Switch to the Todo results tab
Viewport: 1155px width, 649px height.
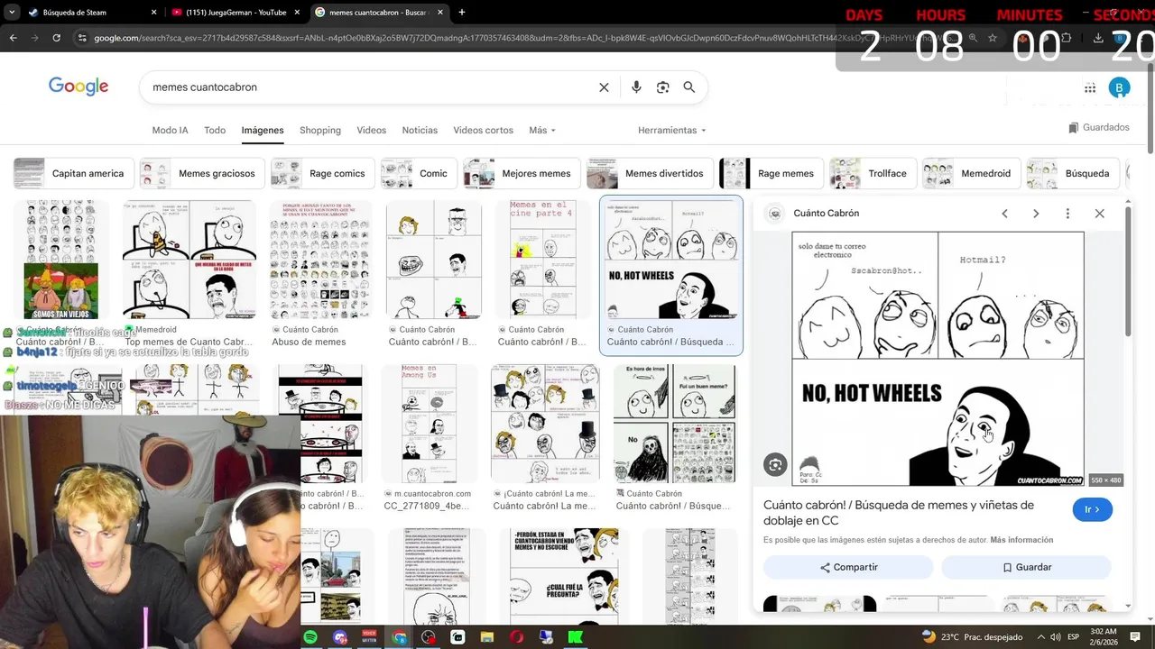tap(215, 131)
